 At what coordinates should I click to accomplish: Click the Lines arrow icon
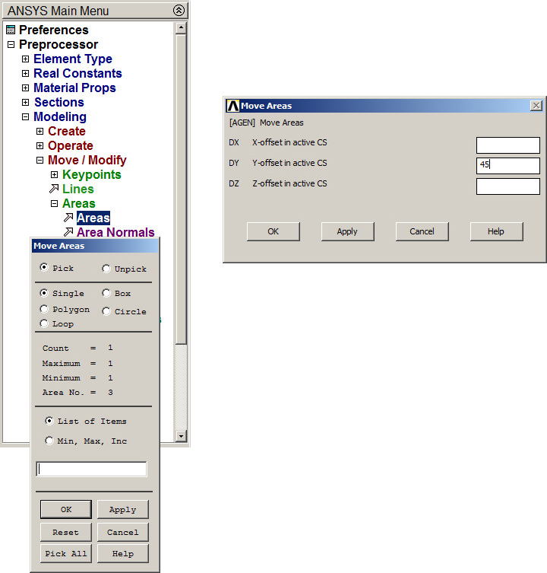pyautogui.click(x=54, y=189)
